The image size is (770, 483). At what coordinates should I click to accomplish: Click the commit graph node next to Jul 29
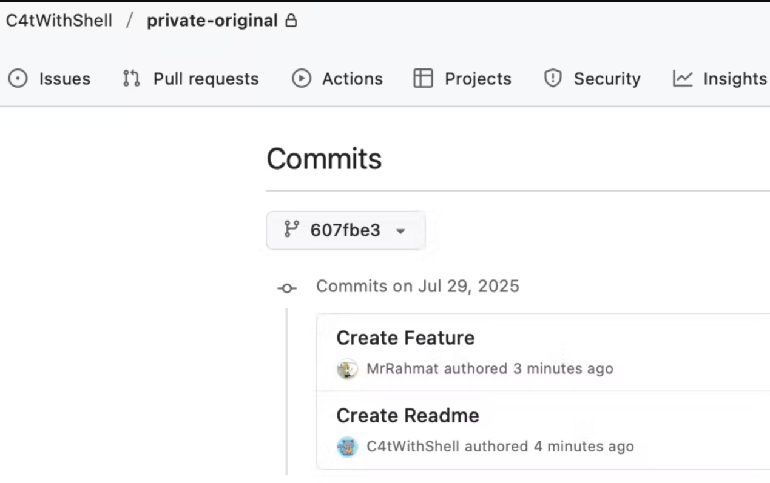click(286, 287)
